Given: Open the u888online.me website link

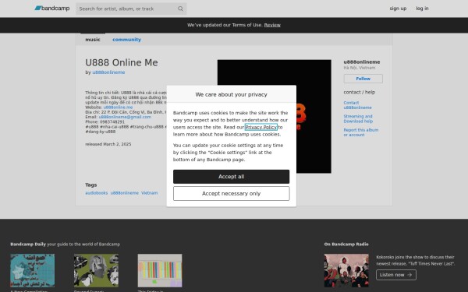Looking at the screenshot, I should point(118,107).
